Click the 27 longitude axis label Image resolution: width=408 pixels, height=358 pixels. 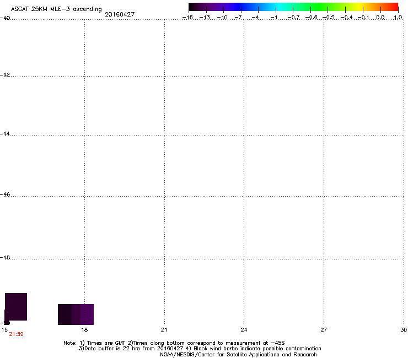pos(324,330)
